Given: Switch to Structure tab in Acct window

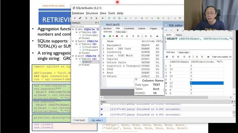Looking at the screenshot, I should 107,28.
